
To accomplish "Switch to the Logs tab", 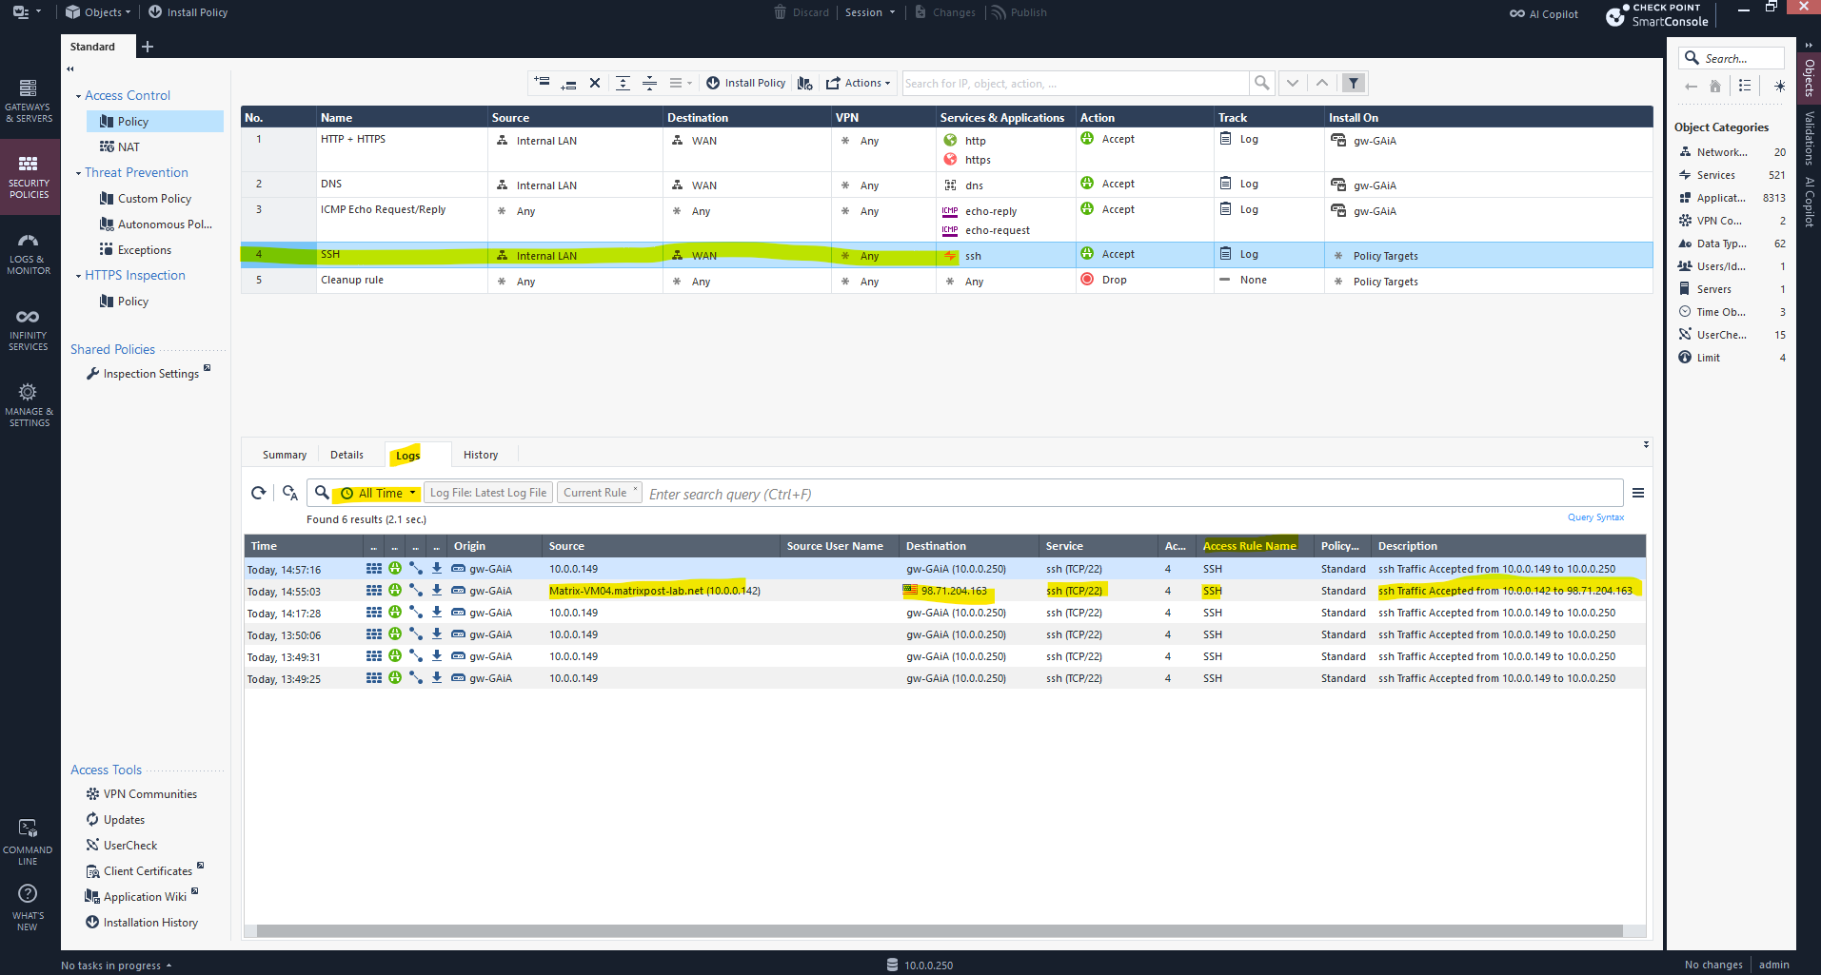I will (407, 456).
